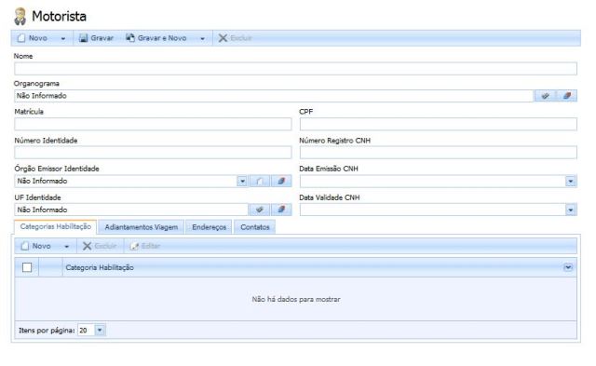Toggle the select-all checkbox in grid header
Image resolution: width=596 pixels, height=366 pixels.
point(27,267)
